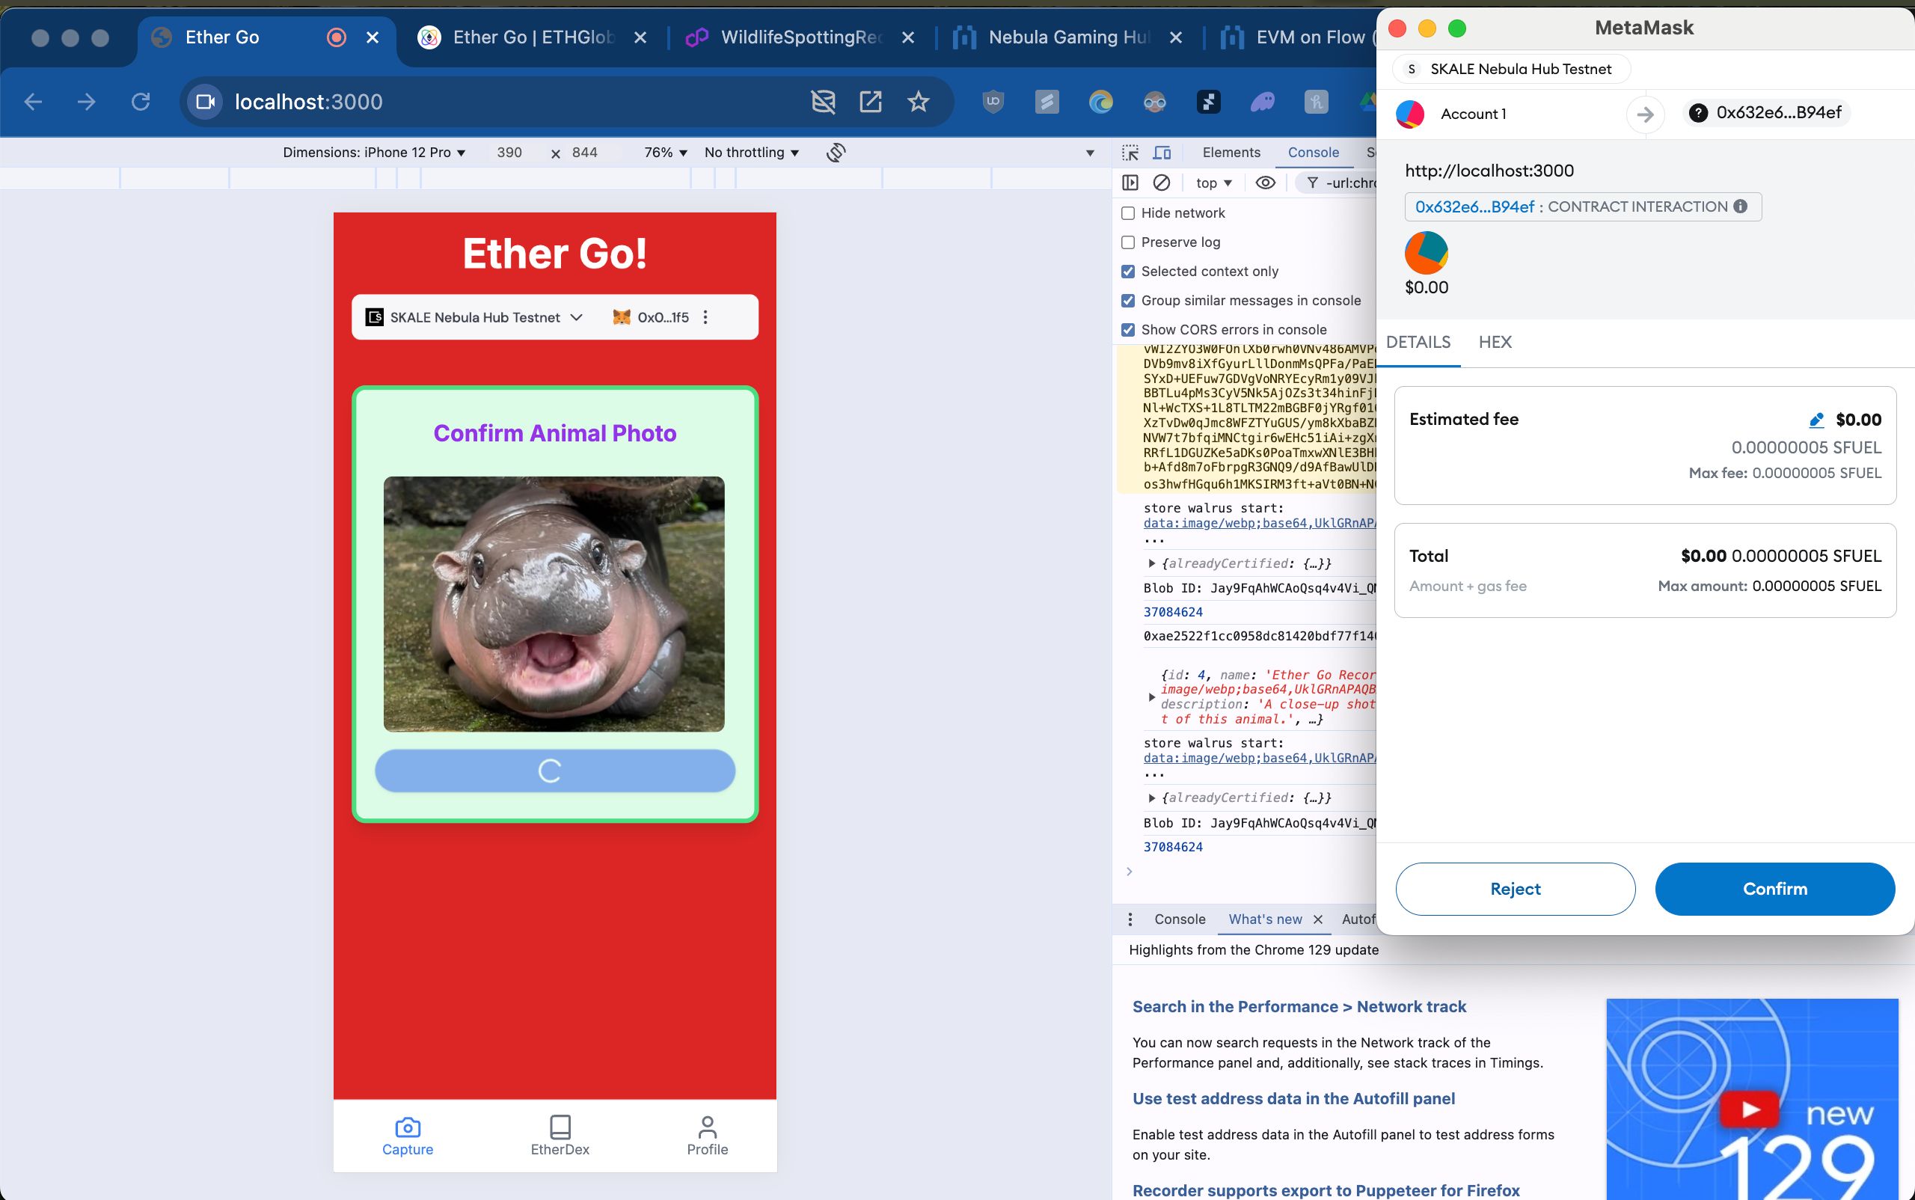Image resolution: width=1915 pixels, height=1200 pixels.
Task: Open drawer three-dot menu in DevTools
Action: (1130, 919)
